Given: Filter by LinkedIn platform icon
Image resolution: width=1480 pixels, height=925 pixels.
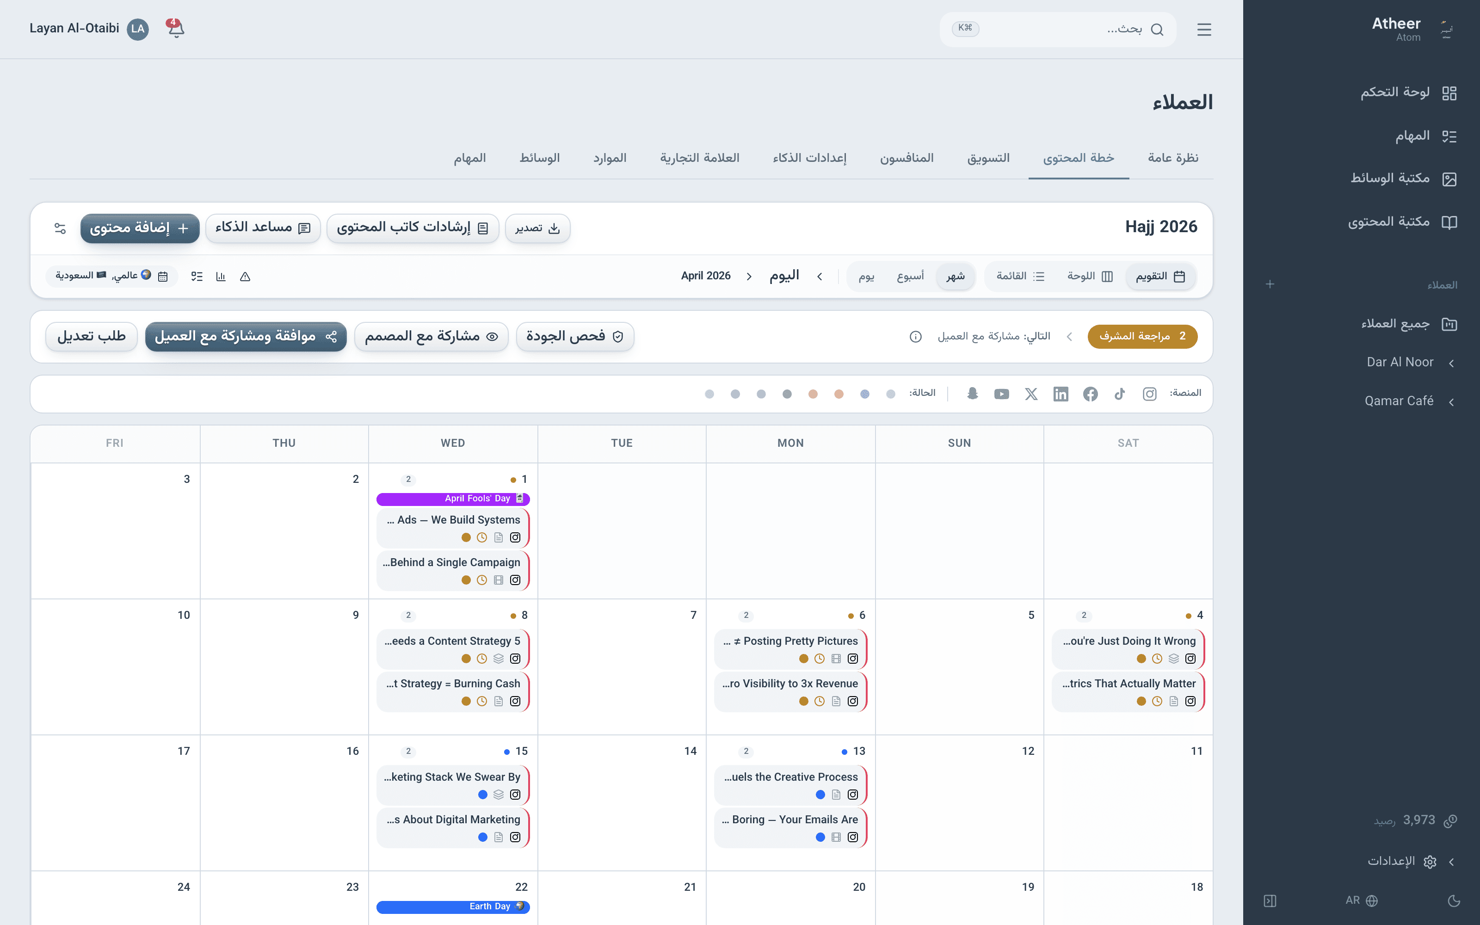Looking at the screenshot, I should point(1061,394).
